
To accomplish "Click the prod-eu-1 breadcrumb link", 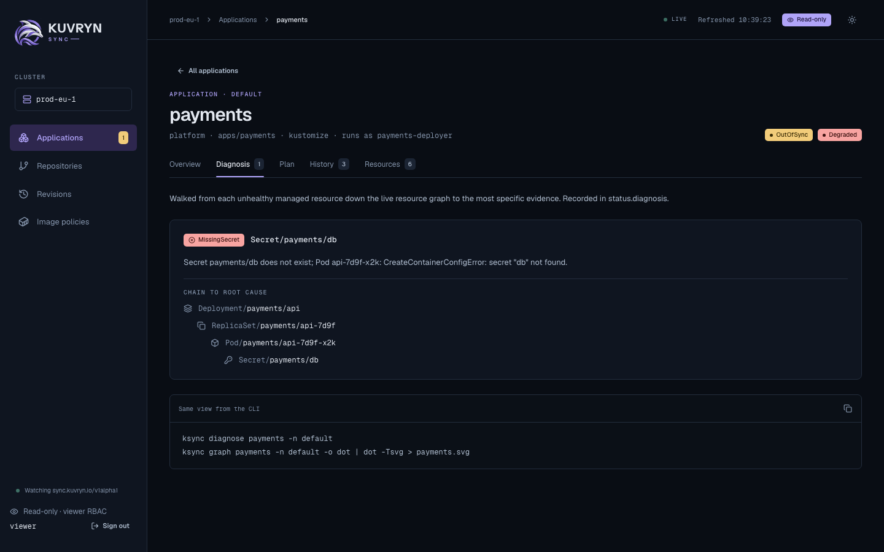I will 184,20.
